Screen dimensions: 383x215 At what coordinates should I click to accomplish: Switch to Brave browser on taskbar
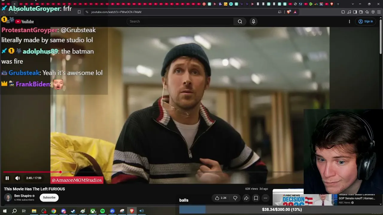pyautogui.click(x=132, y=211)
